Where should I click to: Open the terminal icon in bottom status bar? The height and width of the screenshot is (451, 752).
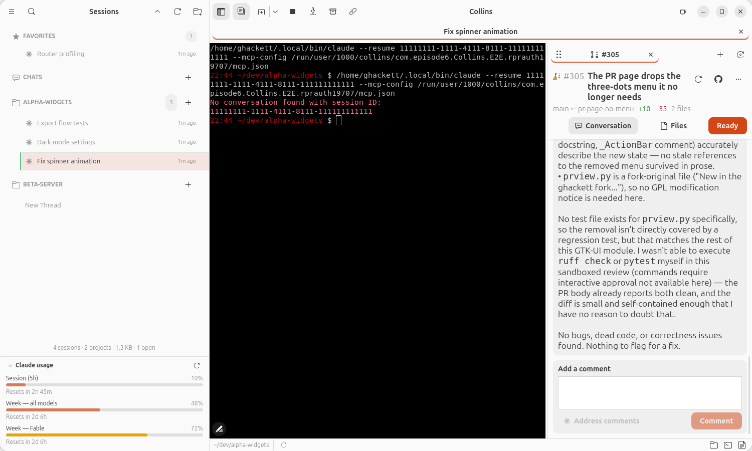[x=728, y=445]
